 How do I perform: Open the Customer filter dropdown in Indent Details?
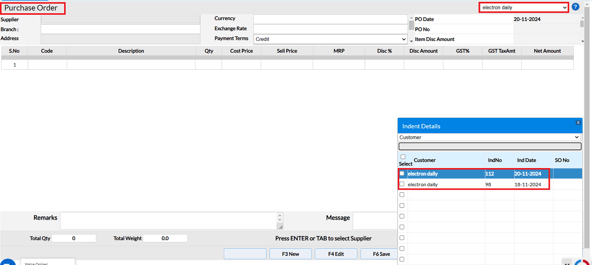[490, 137]
